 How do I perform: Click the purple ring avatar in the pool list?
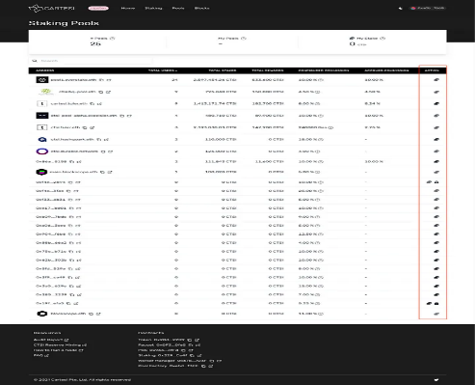pos(42,151)
